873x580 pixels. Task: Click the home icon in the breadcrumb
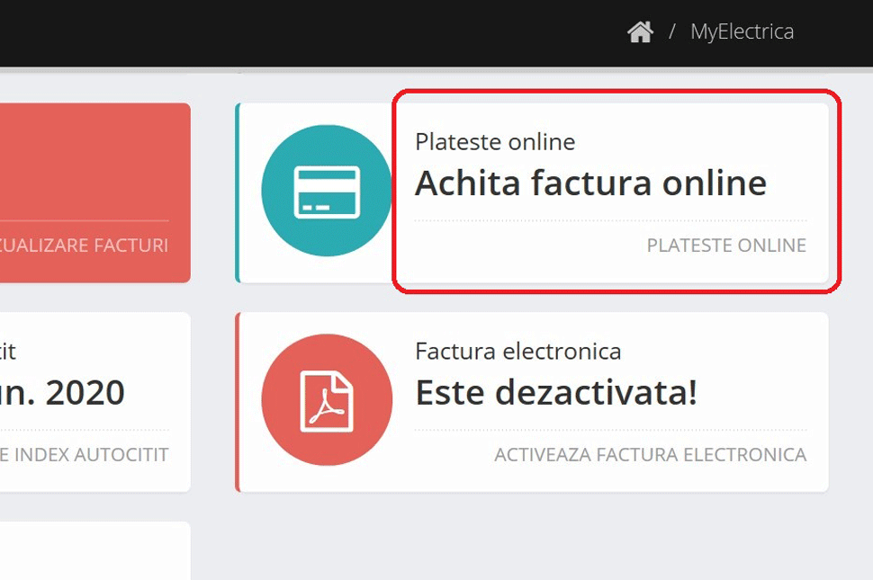pyautogui.click(x=640, y=32)
